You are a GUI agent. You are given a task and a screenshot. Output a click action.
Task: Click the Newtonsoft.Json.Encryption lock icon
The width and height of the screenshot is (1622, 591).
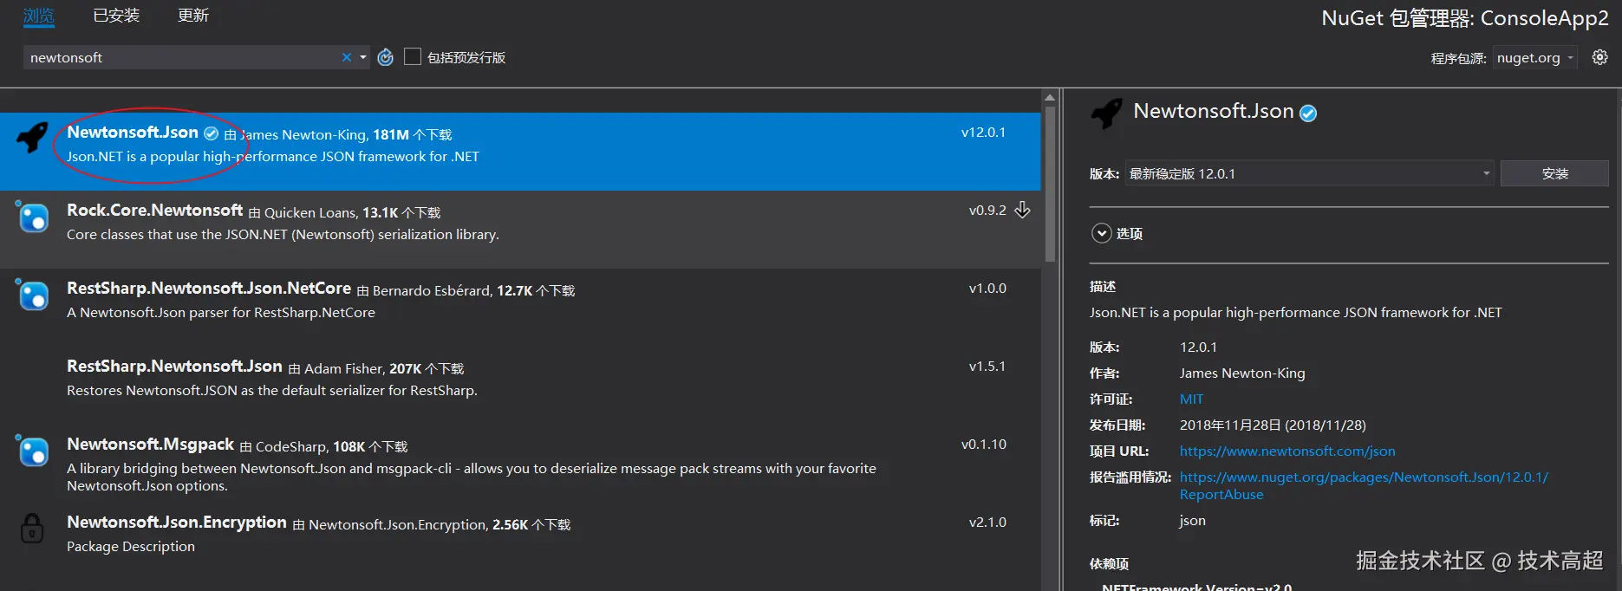click(x=32, y=527)
